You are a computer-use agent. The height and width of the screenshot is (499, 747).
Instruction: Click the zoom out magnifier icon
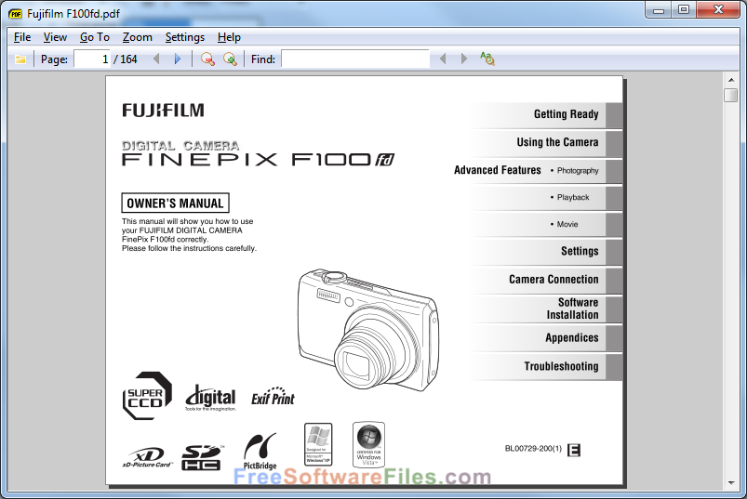[x=207, y=59]
